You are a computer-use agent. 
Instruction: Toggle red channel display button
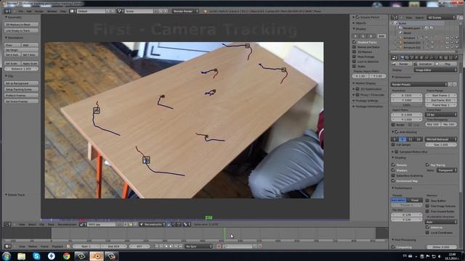coord(356,36)
